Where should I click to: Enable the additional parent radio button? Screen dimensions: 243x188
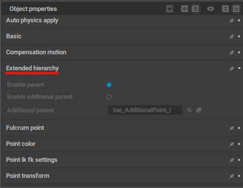click(109, 97)
